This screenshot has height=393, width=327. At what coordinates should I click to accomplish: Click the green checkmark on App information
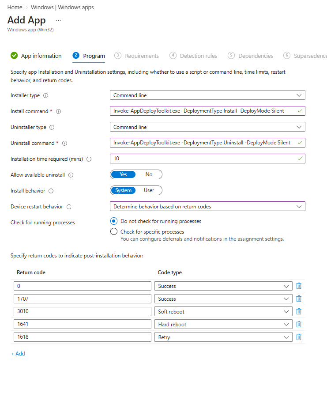tap(14, 55)
